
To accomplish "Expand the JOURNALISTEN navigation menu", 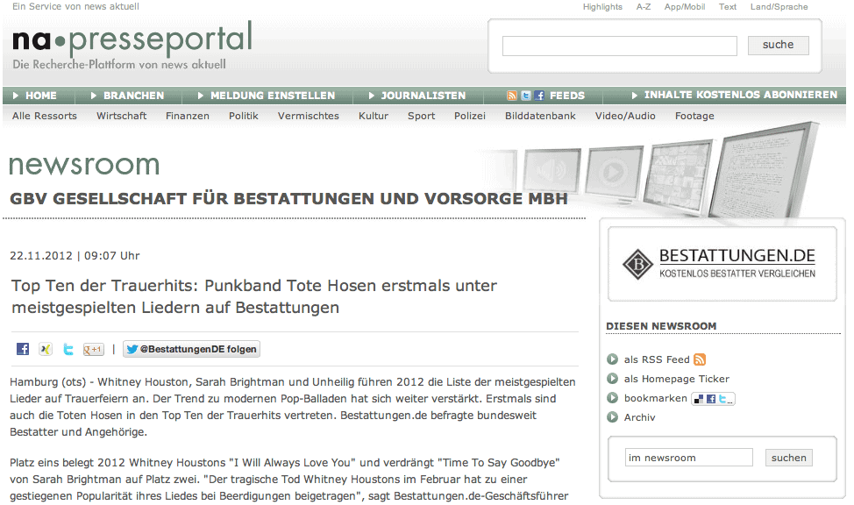I will [x=423, y=96].
